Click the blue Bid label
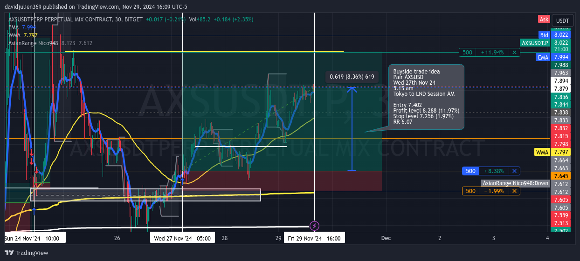Screen dimensions: 580x261 click(544, 35)
